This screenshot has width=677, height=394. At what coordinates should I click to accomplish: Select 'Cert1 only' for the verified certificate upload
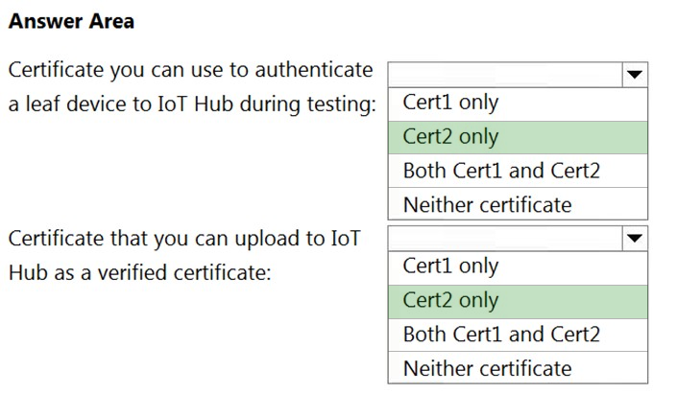point(518,267)
